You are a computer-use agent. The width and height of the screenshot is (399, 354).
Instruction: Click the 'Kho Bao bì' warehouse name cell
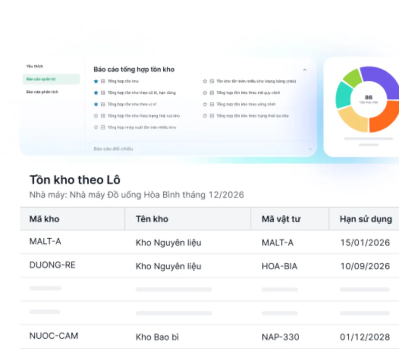pyautogui.click(x=157, y=337)
